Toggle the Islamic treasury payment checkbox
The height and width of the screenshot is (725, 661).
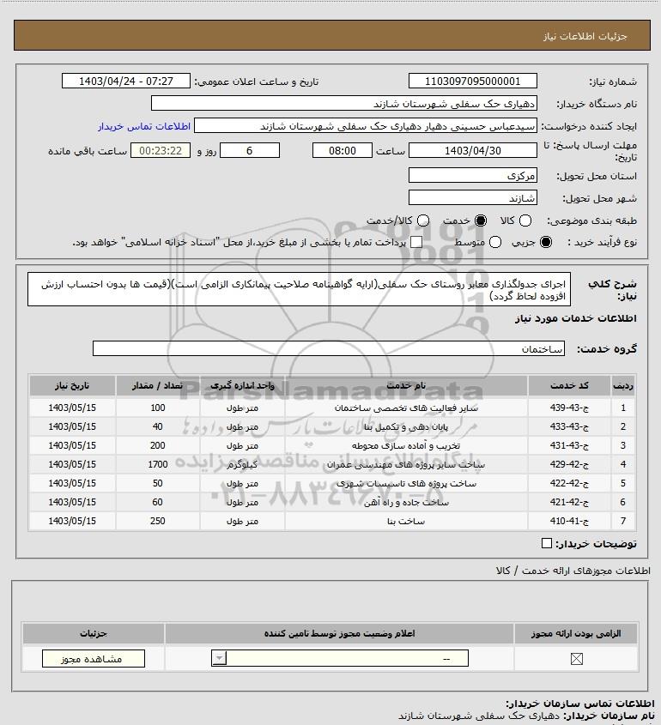tap(416, 242)
